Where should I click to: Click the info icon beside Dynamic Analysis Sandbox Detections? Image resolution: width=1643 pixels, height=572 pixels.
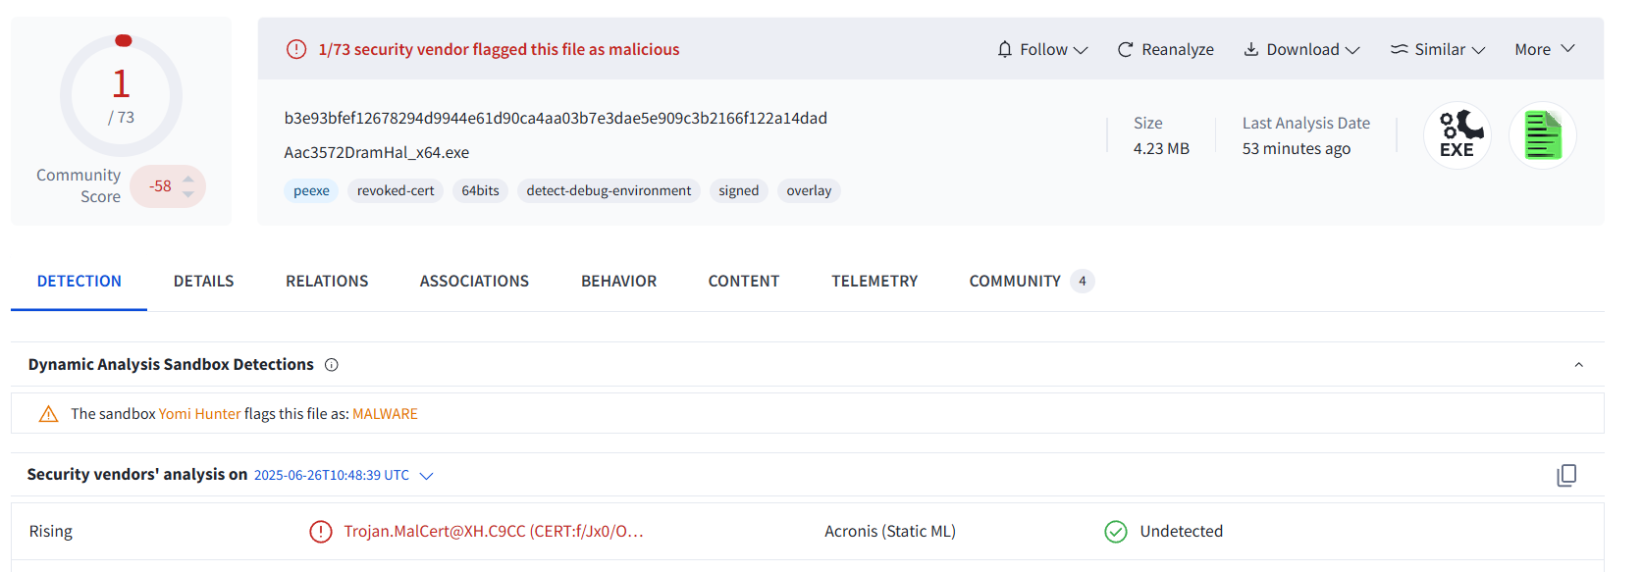pos(332,365)
